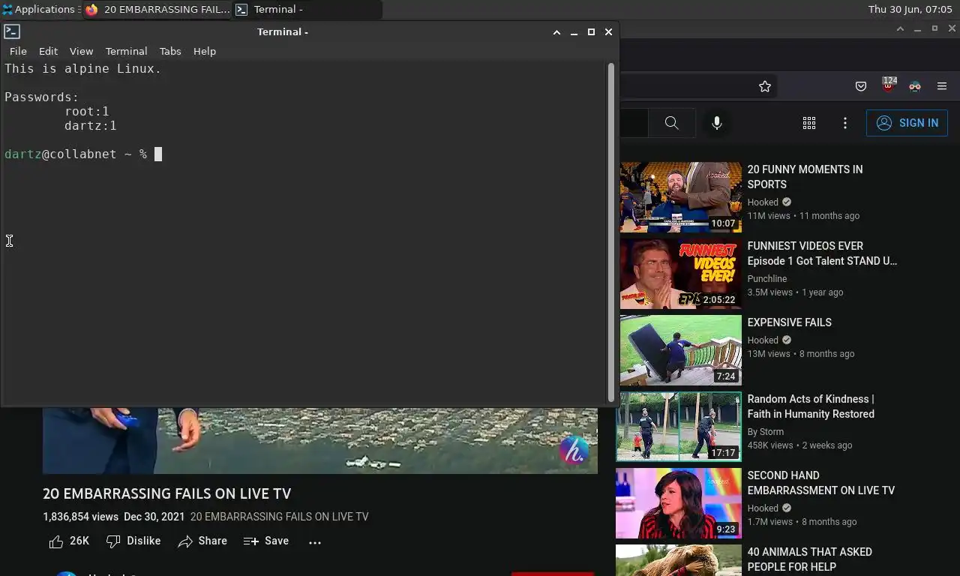Click FUNNIEST VIDEOS EVER Episode 1 title

(822, 253)
